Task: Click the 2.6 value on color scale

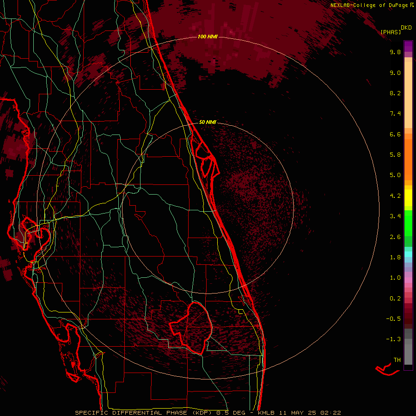Action: coord(395,237)
